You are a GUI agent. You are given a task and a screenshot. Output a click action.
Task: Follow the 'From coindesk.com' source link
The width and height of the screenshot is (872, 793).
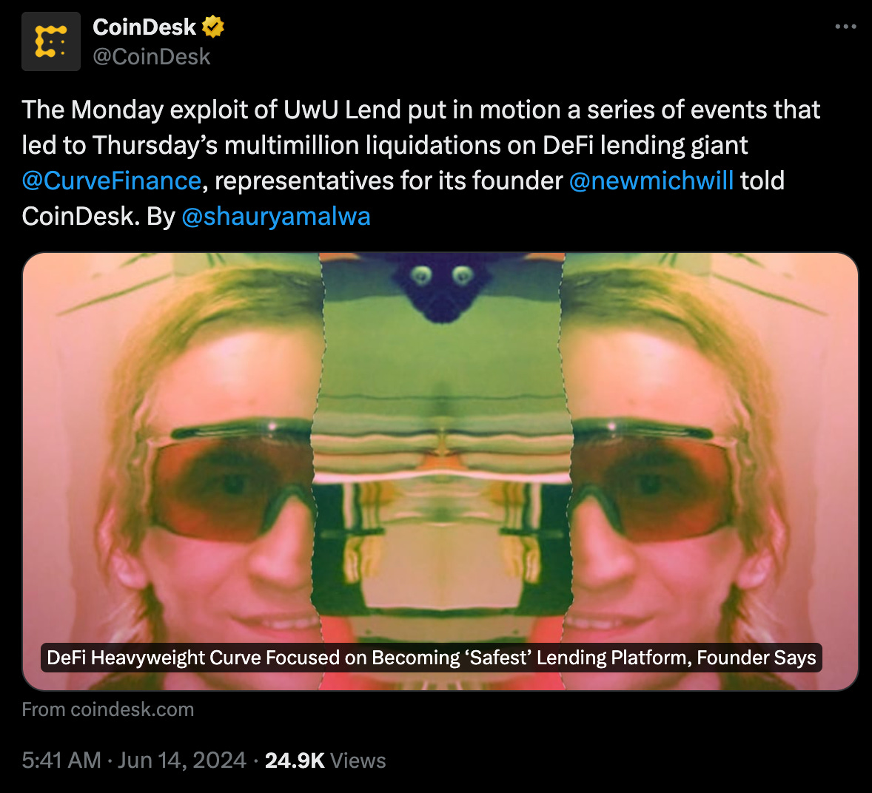click(x=108, y=709)
